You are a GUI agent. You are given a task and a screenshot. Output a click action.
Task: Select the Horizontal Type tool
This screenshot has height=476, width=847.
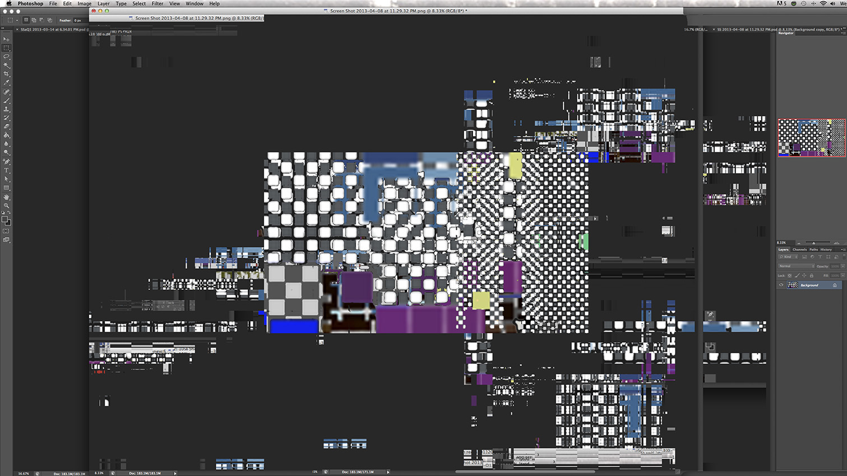click(6, 170)
